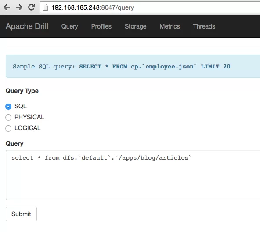Select the SQL query type

click(x=8, y=107)
